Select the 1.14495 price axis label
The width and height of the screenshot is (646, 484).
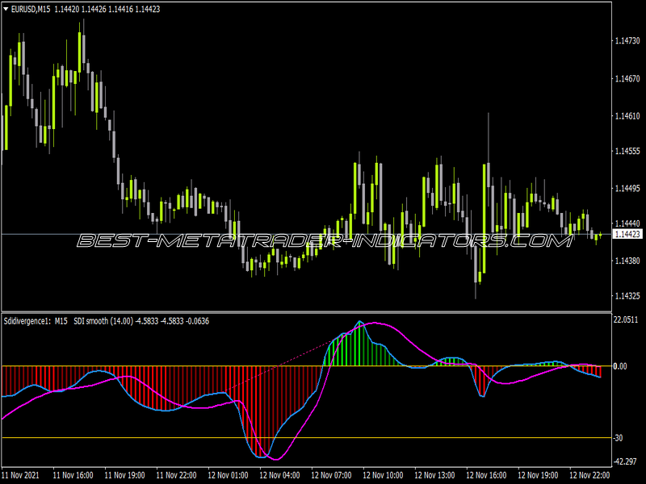[x=627, y=189]
